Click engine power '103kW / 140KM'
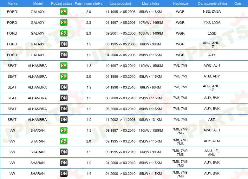 [151, 33]
